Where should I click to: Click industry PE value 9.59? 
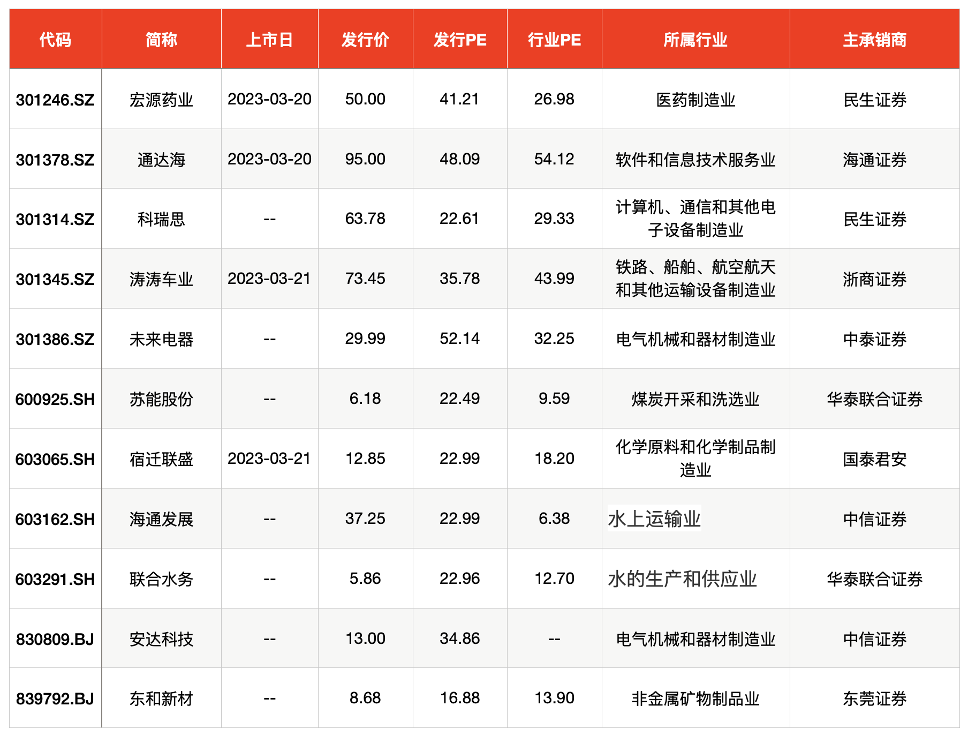554,399
